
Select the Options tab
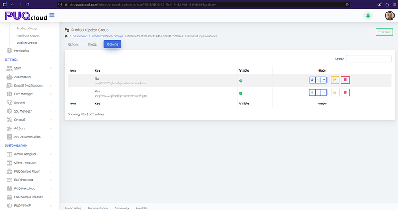(x=112, y=44)
